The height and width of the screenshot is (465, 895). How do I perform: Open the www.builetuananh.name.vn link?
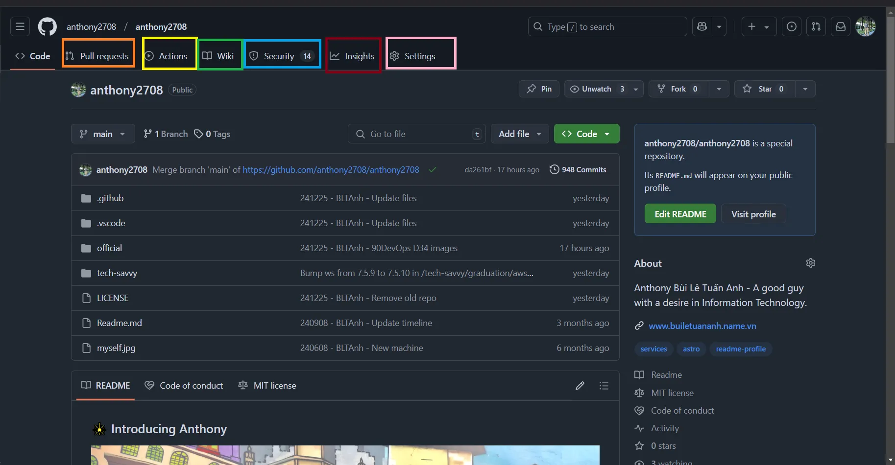pyautogui.click(x=702, y=326)
